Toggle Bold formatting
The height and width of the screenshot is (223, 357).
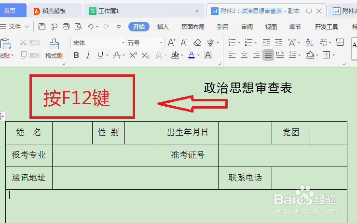pos(76,55)
